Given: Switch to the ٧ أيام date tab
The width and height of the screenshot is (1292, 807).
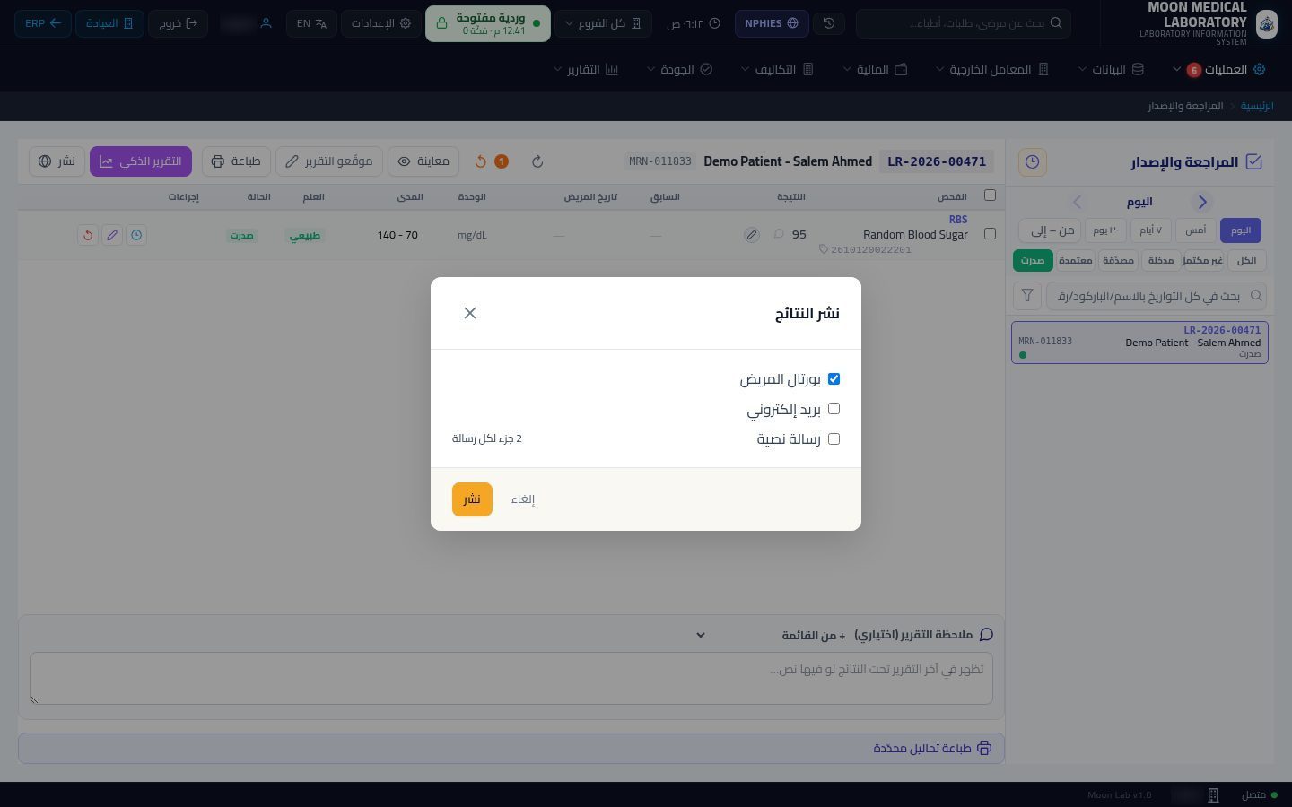Looking at the screenshot, I should tap(1150, 230).
